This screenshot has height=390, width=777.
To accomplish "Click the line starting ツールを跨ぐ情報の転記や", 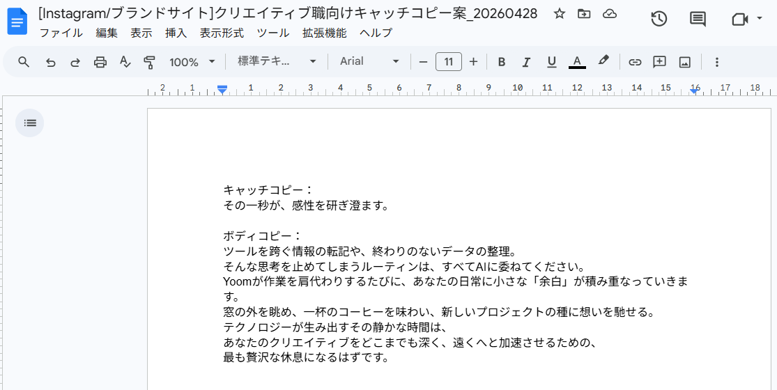I will [x=371, y=251].
